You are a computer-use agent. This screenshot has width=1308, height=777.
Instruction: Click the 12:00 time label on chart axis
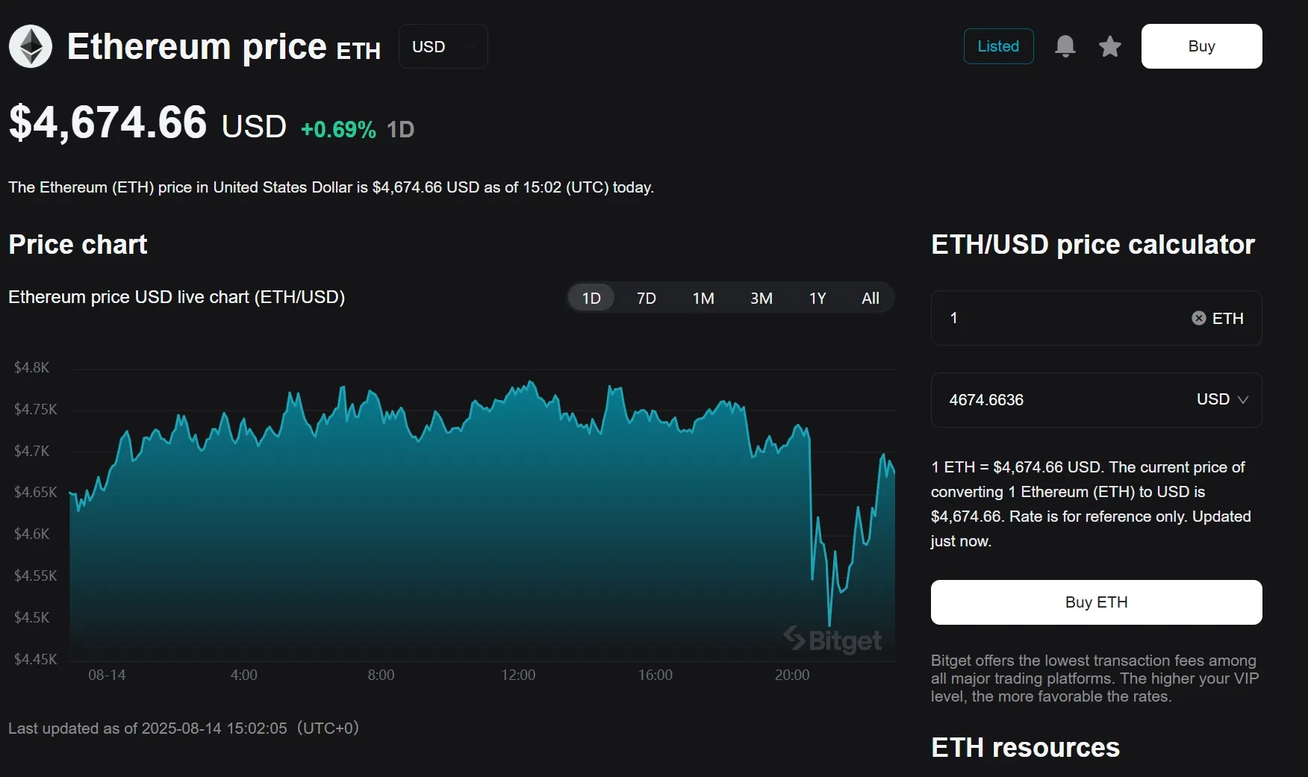point(518,675)
